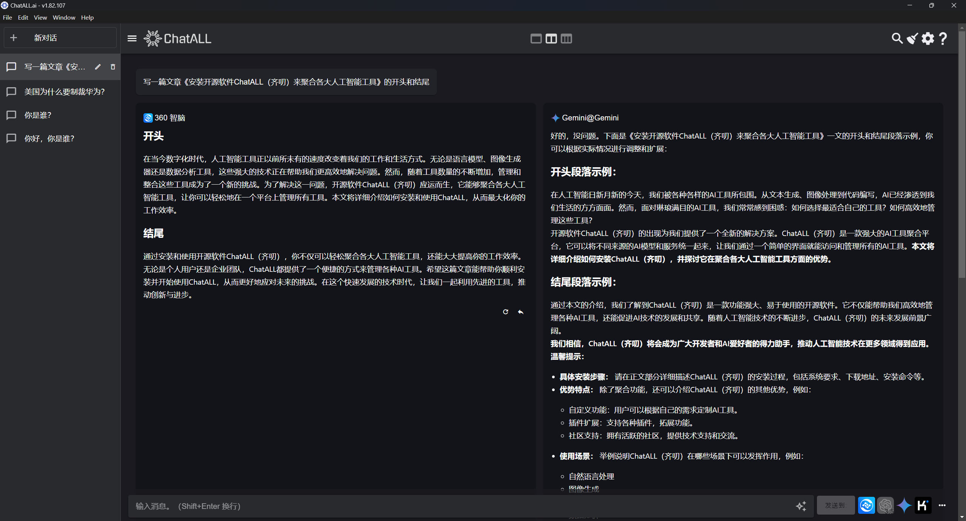Click the search icon in toolbar
This screenshot has width=966, height=521.
tap(896, 39)
